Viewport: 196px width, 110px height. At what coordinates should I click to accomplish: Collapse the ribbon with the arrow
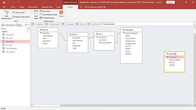(x=194, y=21)
